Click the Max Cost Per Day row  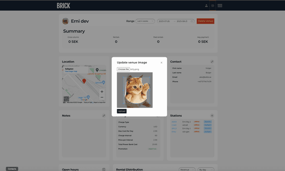pyautogui.click(x=138, y=131)
